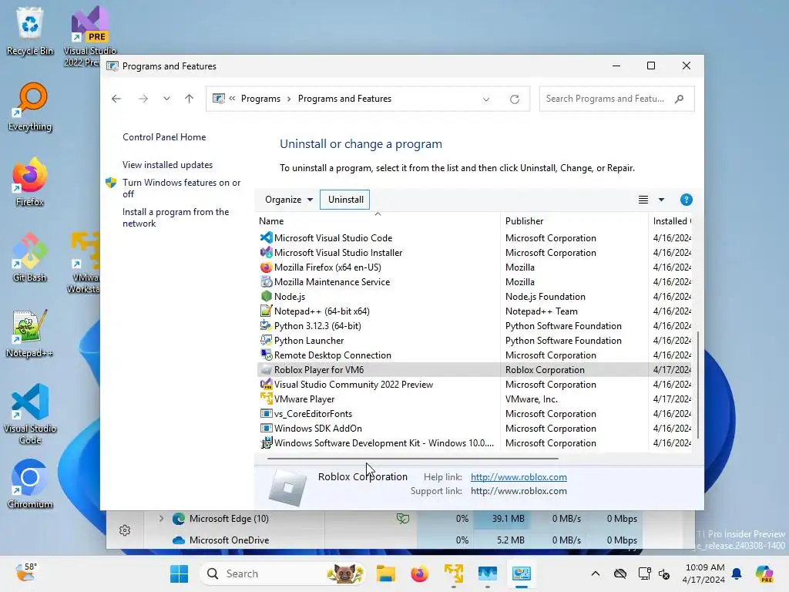
Task: Open Control Panel Home link
Action: point(164,137)
